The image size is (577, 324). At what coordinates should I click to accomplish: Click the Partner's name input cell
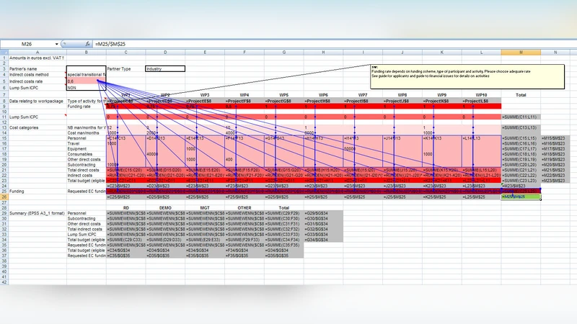tap(85, 69)
